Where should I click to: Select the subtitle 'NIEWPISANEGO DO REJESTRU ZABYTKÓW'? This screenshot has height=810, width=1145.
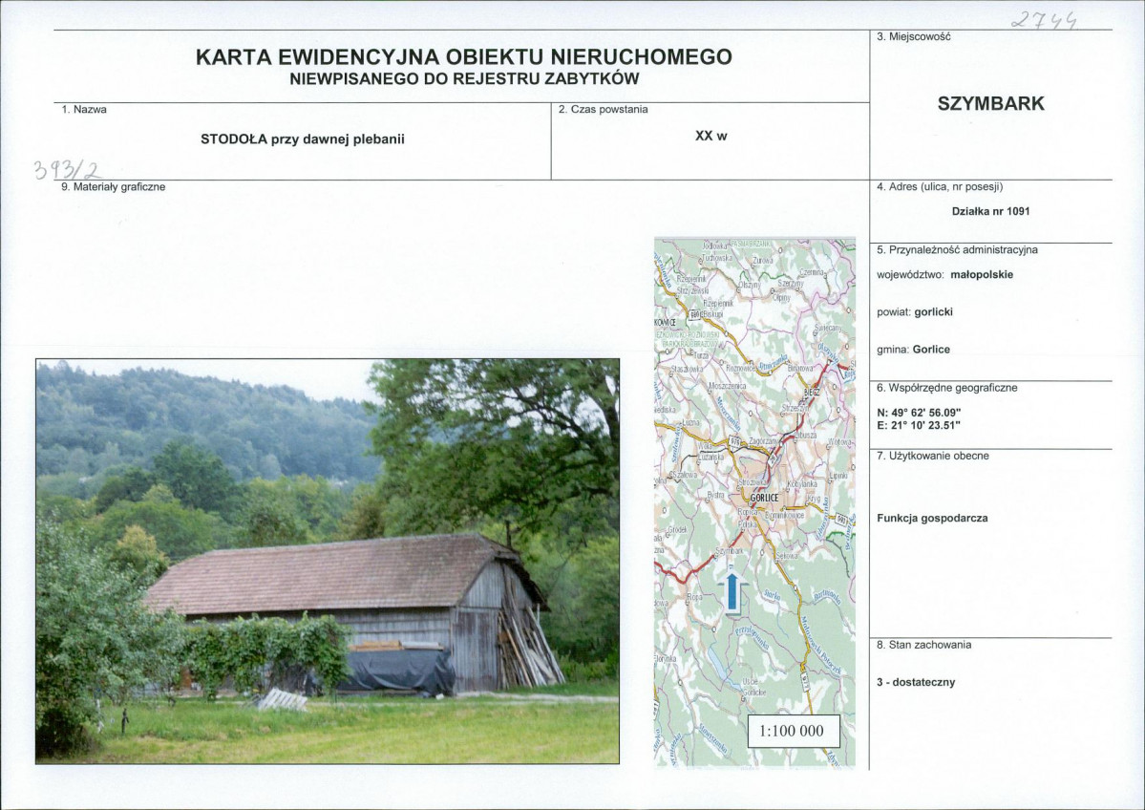click(x=464, y=79)
